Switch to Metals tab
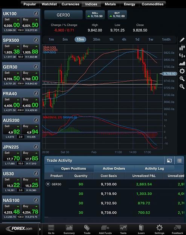 coord(110,4)
